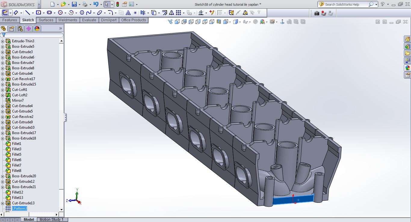This screenshot has width=411, height=222.
Task: Open the Sketch Text tool
Action: 128,13
